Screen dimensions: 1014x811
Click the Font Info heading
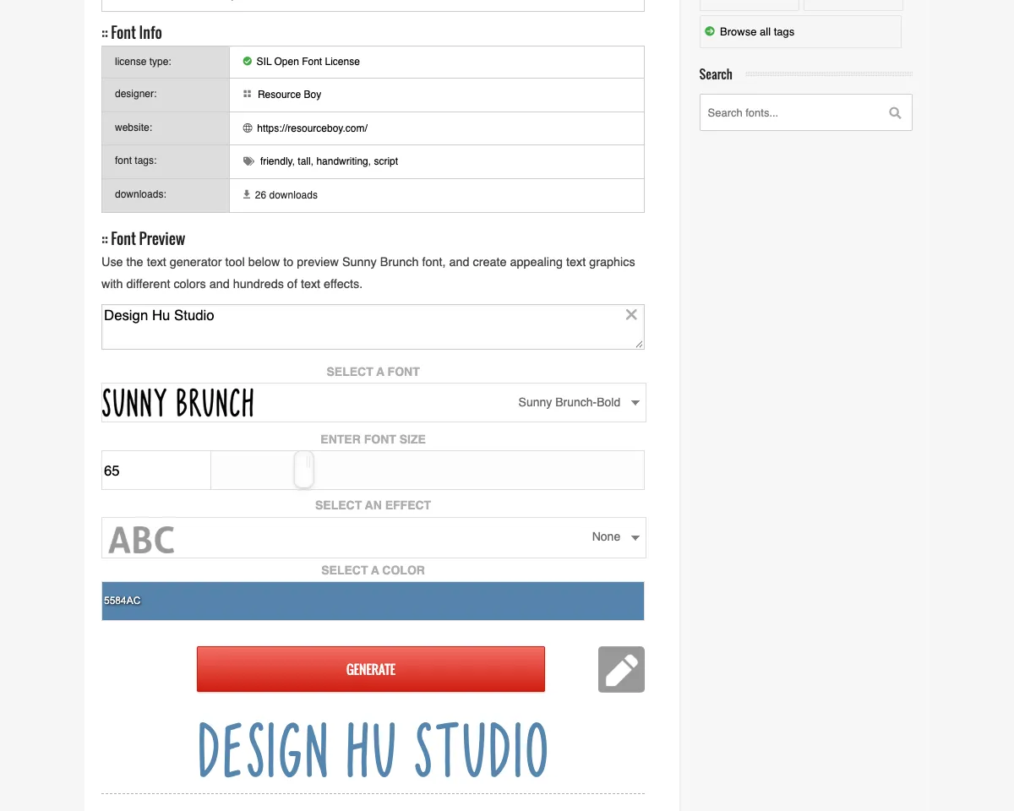tap(136, 33)
